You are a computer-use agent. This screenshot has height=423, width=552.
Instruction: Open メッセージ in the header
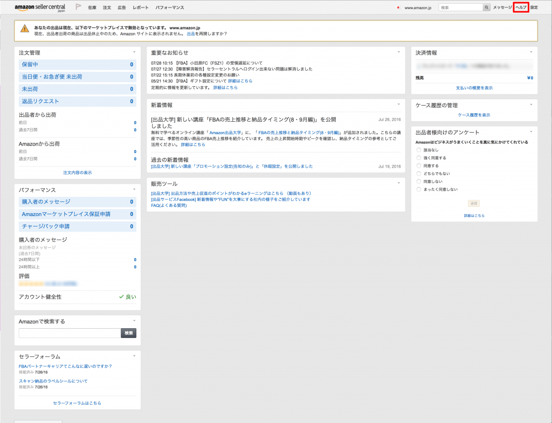pyautogui.click(x=502, y=8)
